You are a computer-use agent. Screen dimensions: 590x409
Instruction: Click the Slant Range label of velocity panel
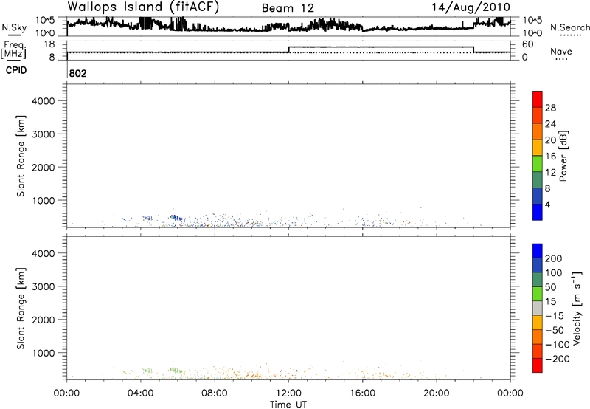tap(21, 309)
